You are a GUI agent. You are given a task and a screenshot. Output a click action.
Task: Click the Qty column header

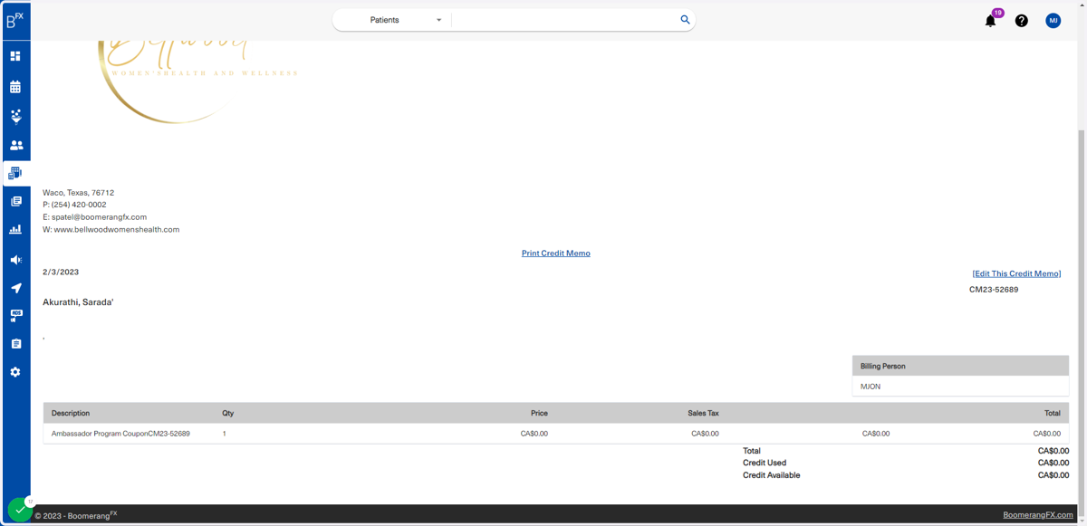(x=228, y=413)
